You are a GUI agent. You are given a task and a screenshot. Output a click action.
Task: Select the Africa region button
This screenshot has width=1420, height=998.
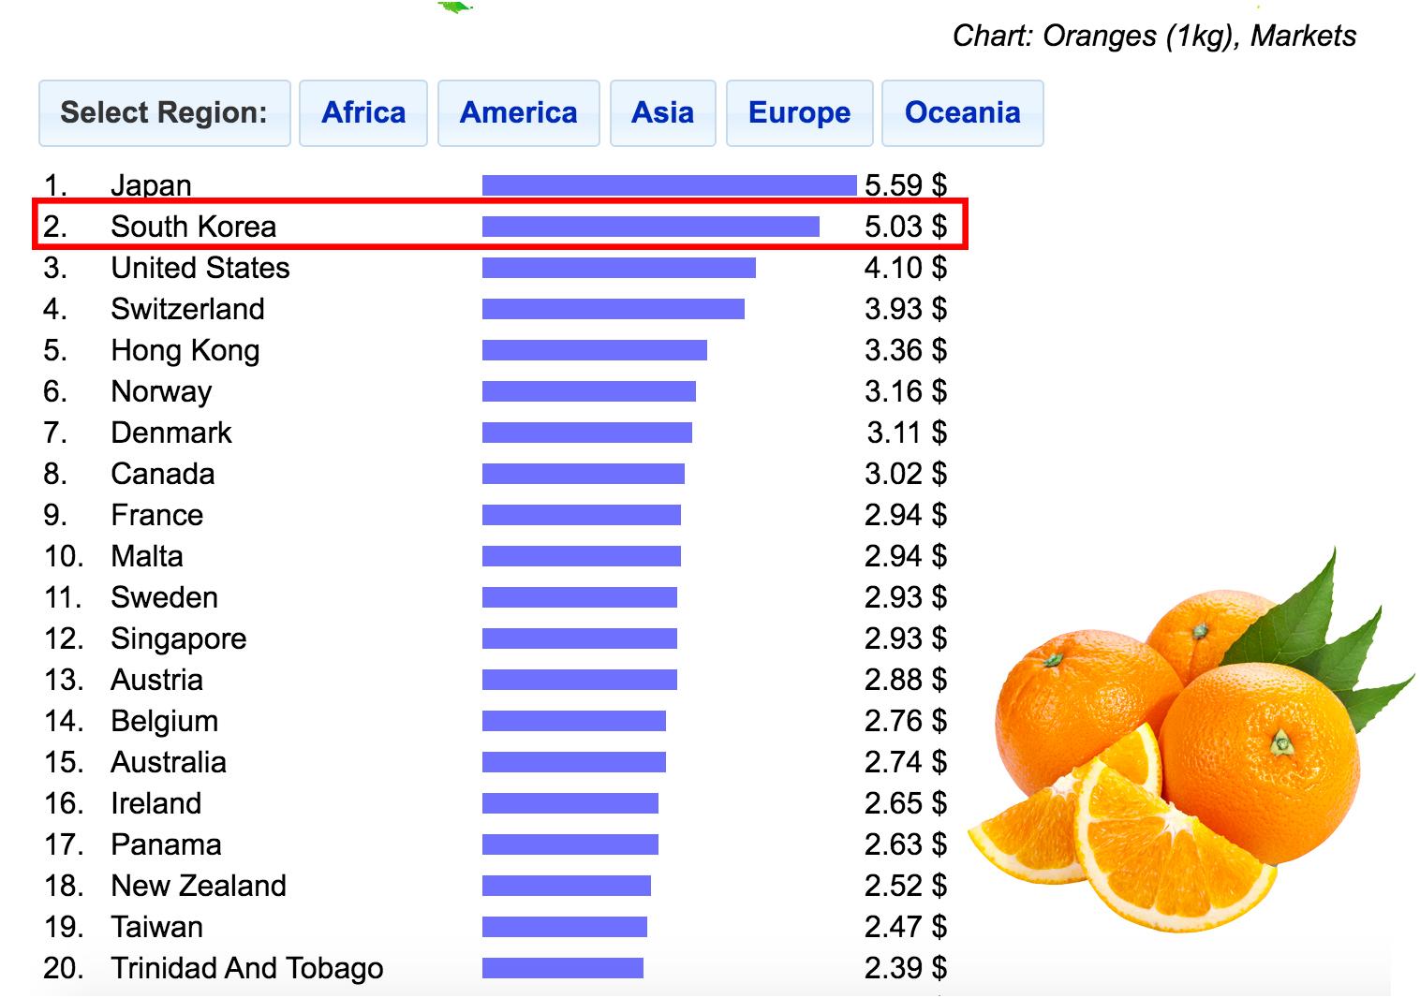363,113
